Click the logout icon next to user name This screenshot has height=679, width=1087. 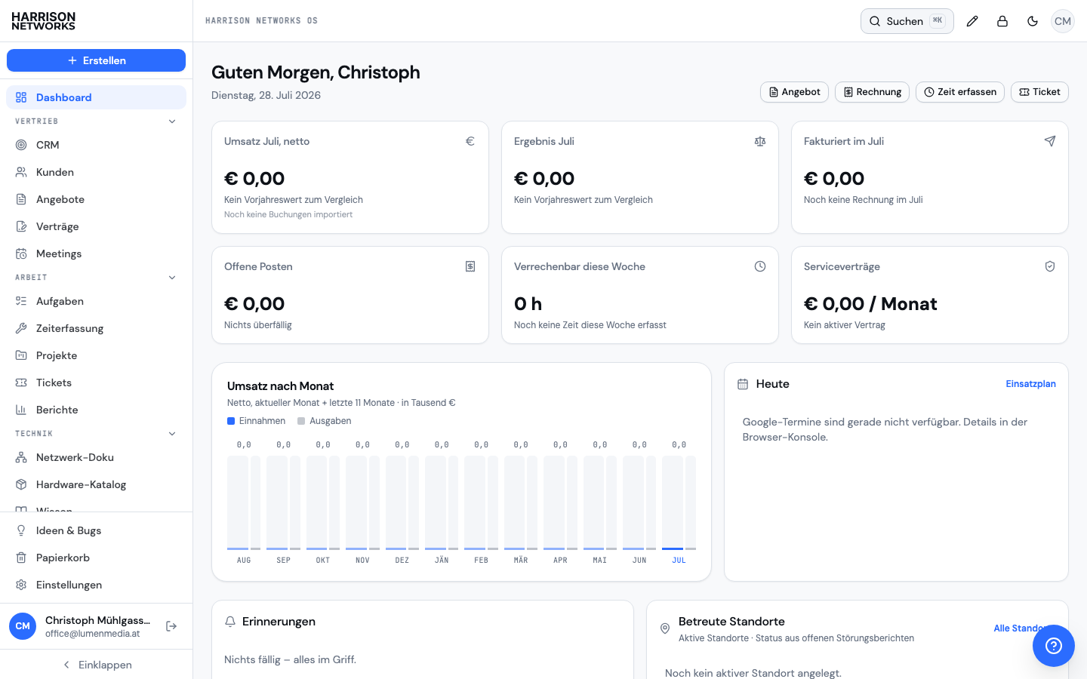[x=171, y=626]
